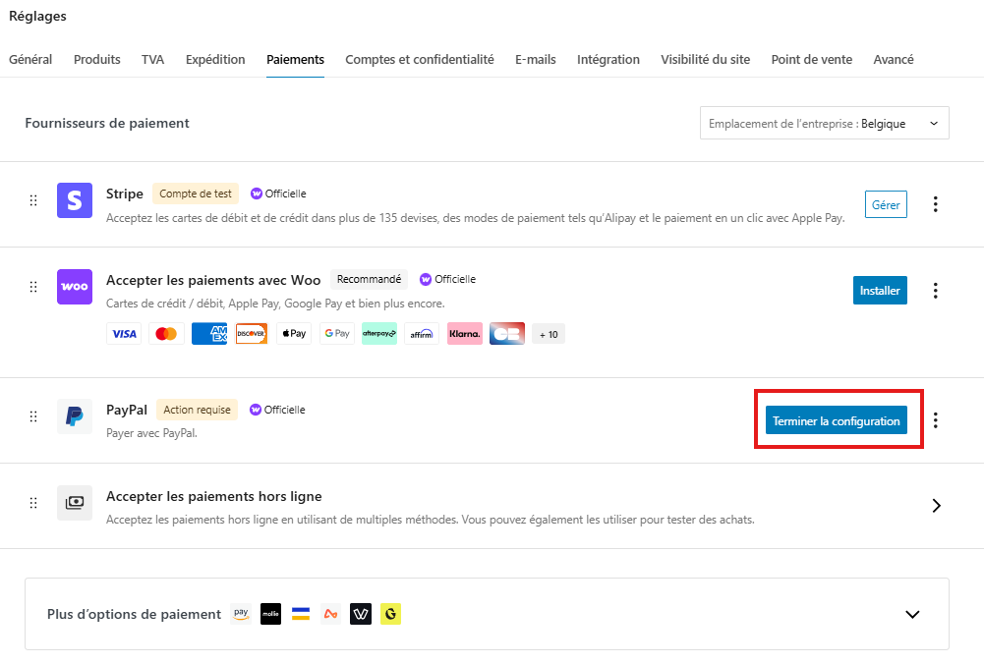Click the PayPal logo icon
The width and height of the screenshot is (984, 664).
(x=75, y=416)
